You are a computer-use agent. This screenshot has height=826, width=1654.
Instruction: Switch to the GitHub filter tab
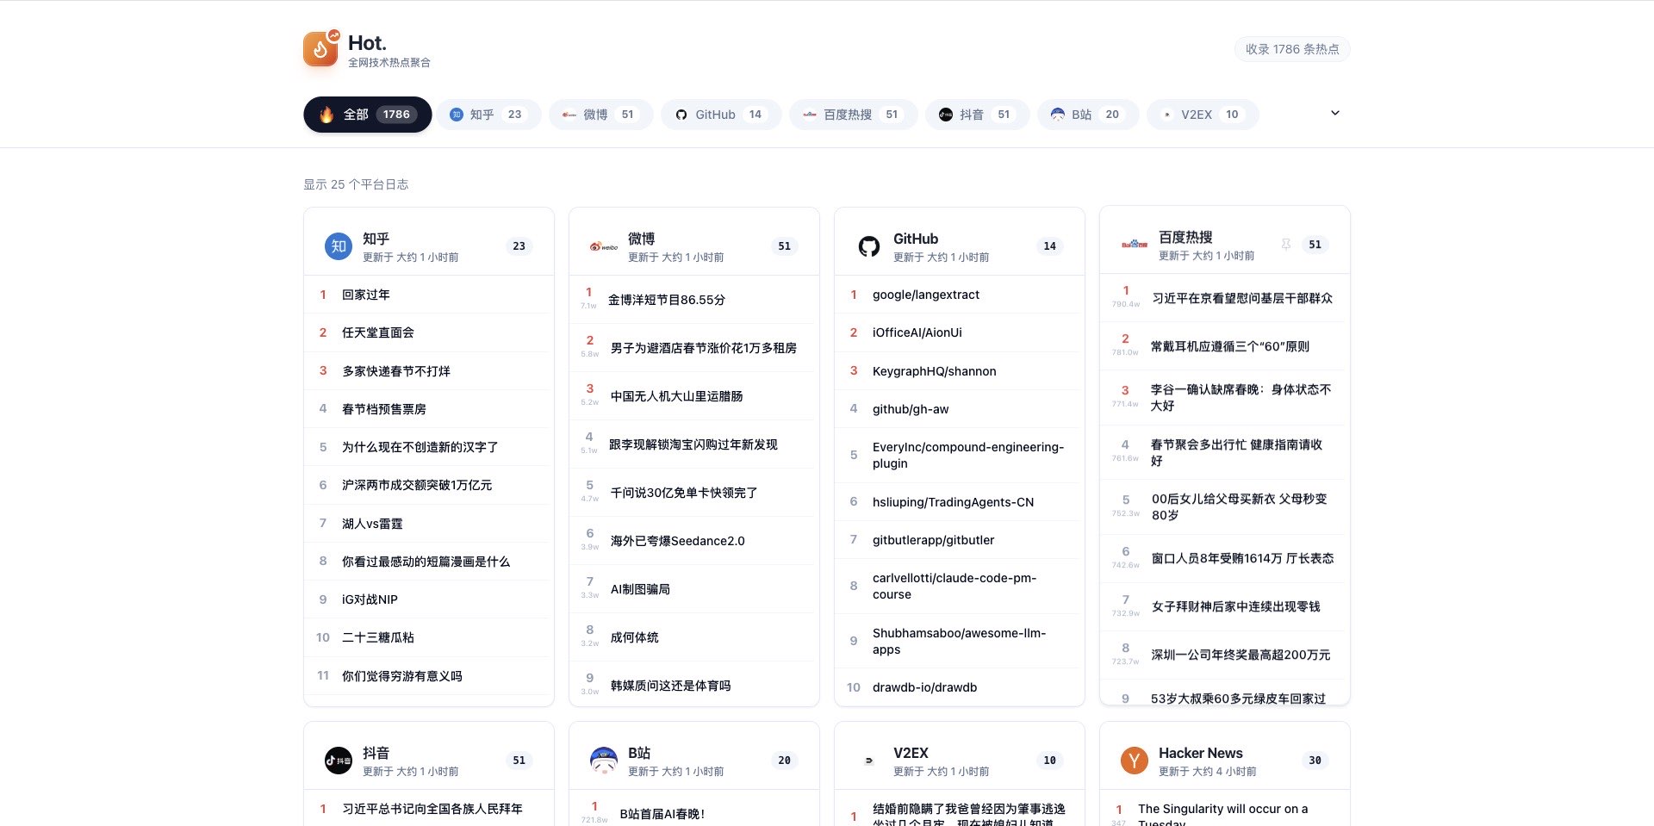721,115
